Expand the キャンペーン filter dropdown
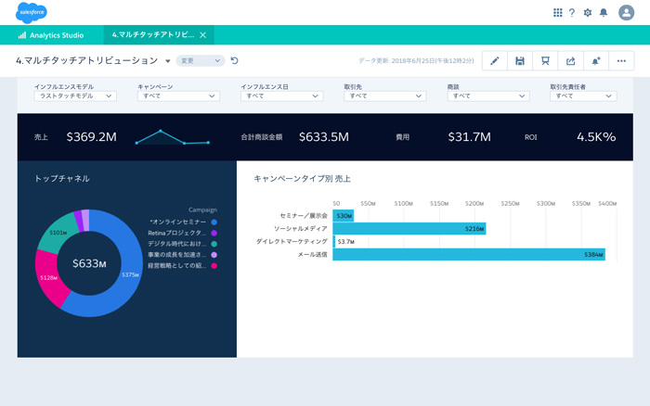Screen dimensions: 650x406 point(178,95)
